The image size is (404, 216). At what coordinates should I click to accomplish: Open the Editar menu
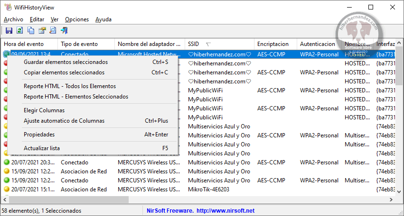[x=37, y=19]
